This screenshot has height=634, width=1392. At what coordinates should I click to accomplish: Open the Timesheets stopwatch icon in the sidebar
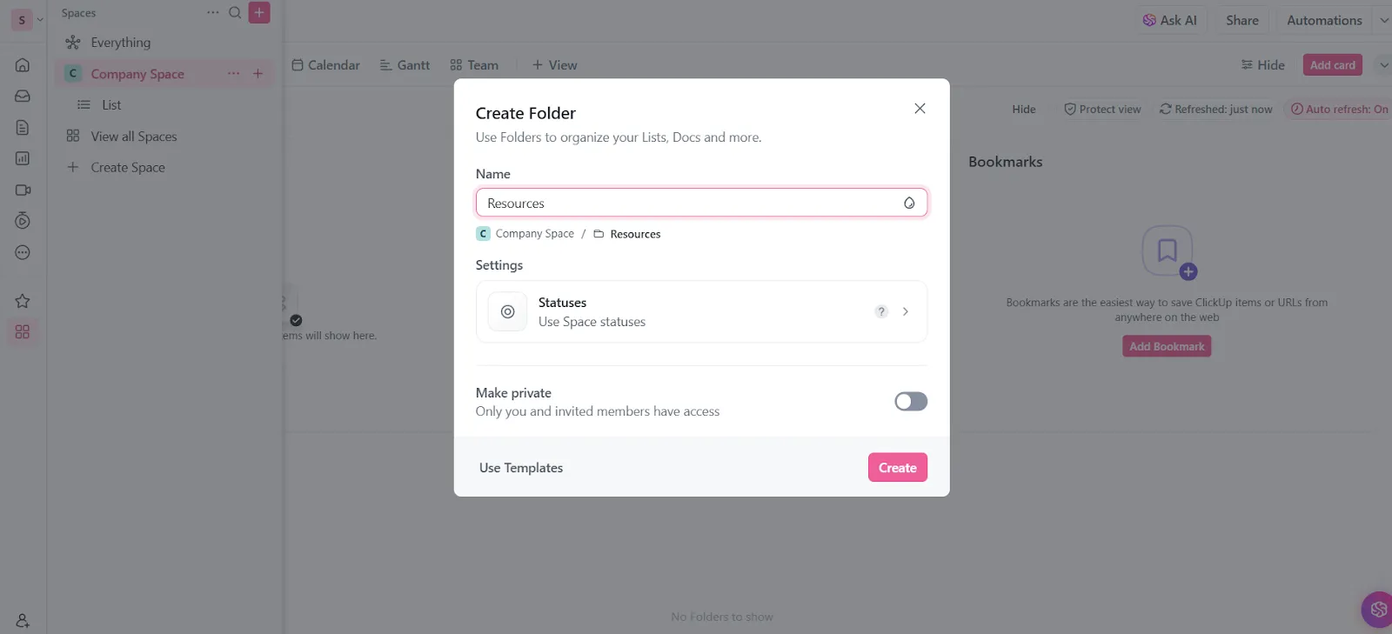click(23, 221)
